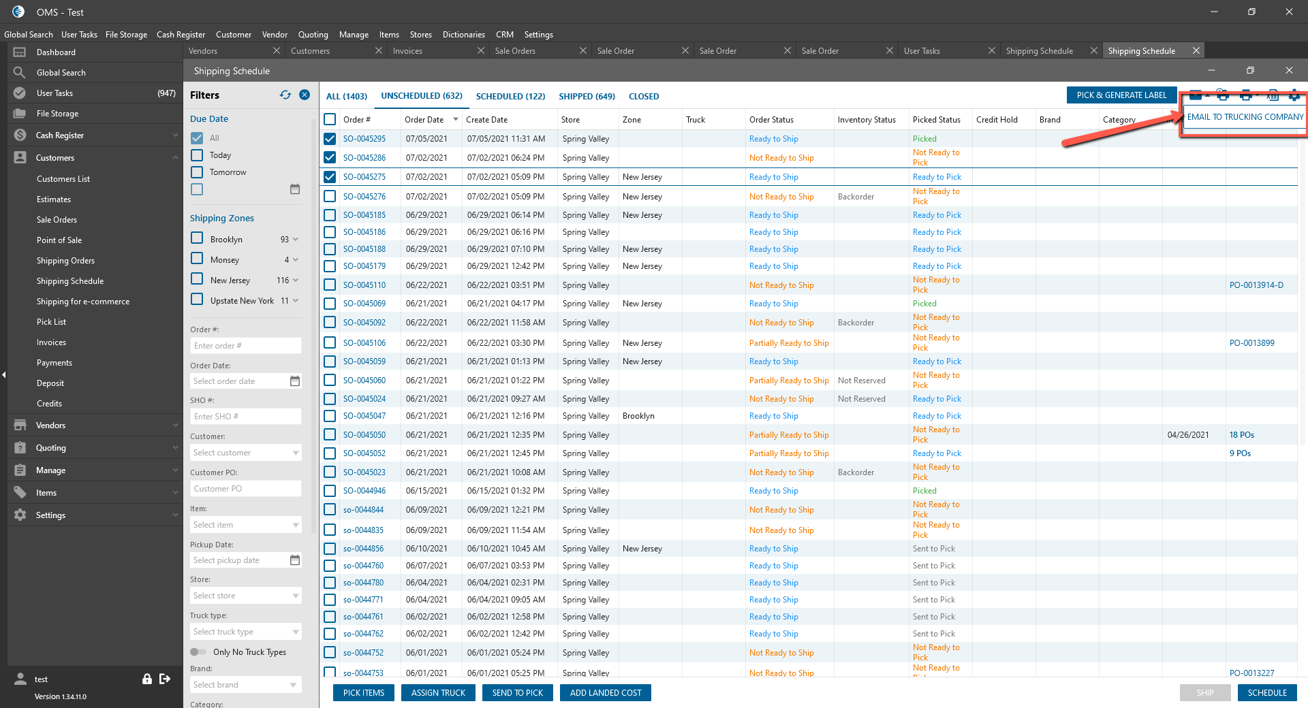Open the Pickup Date calendar icon

295,560
